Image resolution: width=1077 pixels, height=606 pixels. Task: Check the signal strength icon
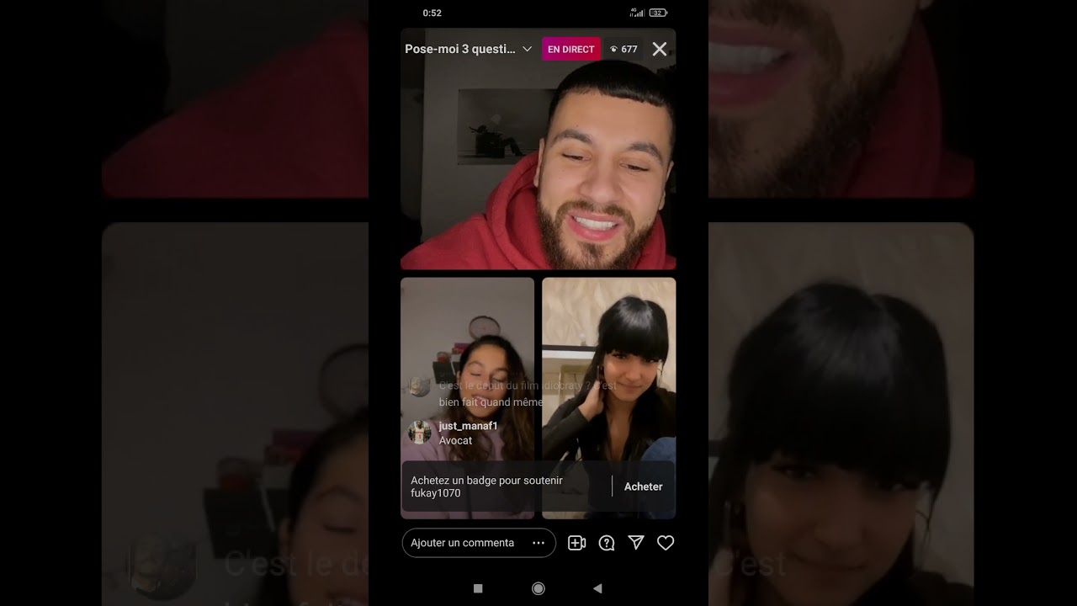(637, 13)
